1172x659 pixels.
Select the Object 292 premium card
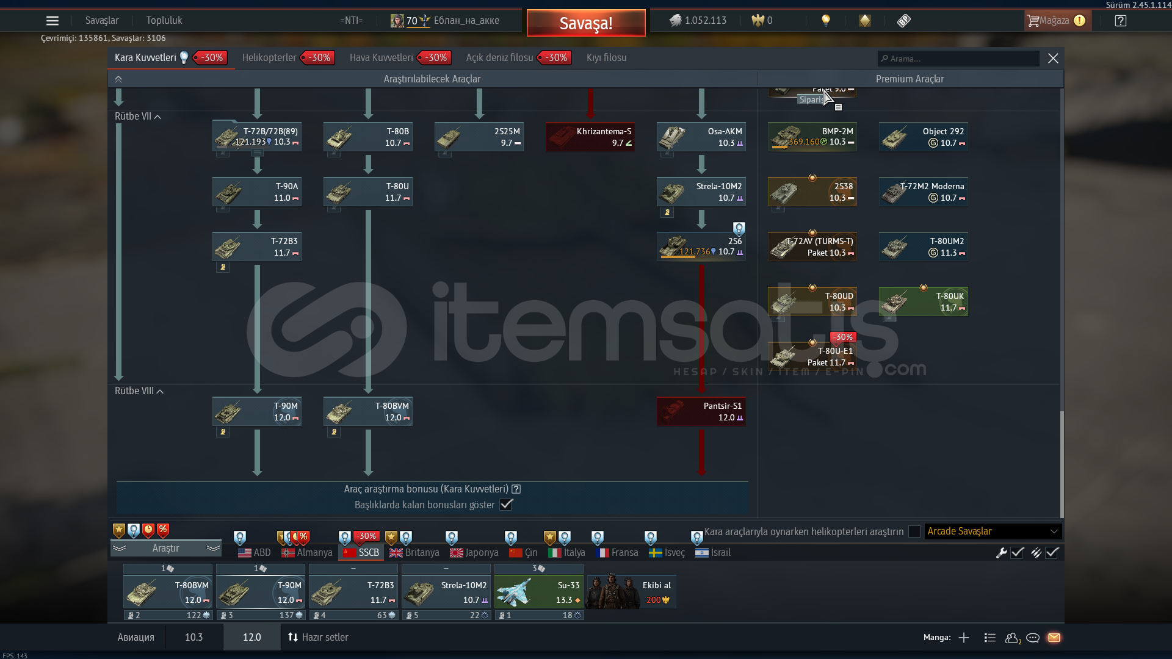point(924,137)
